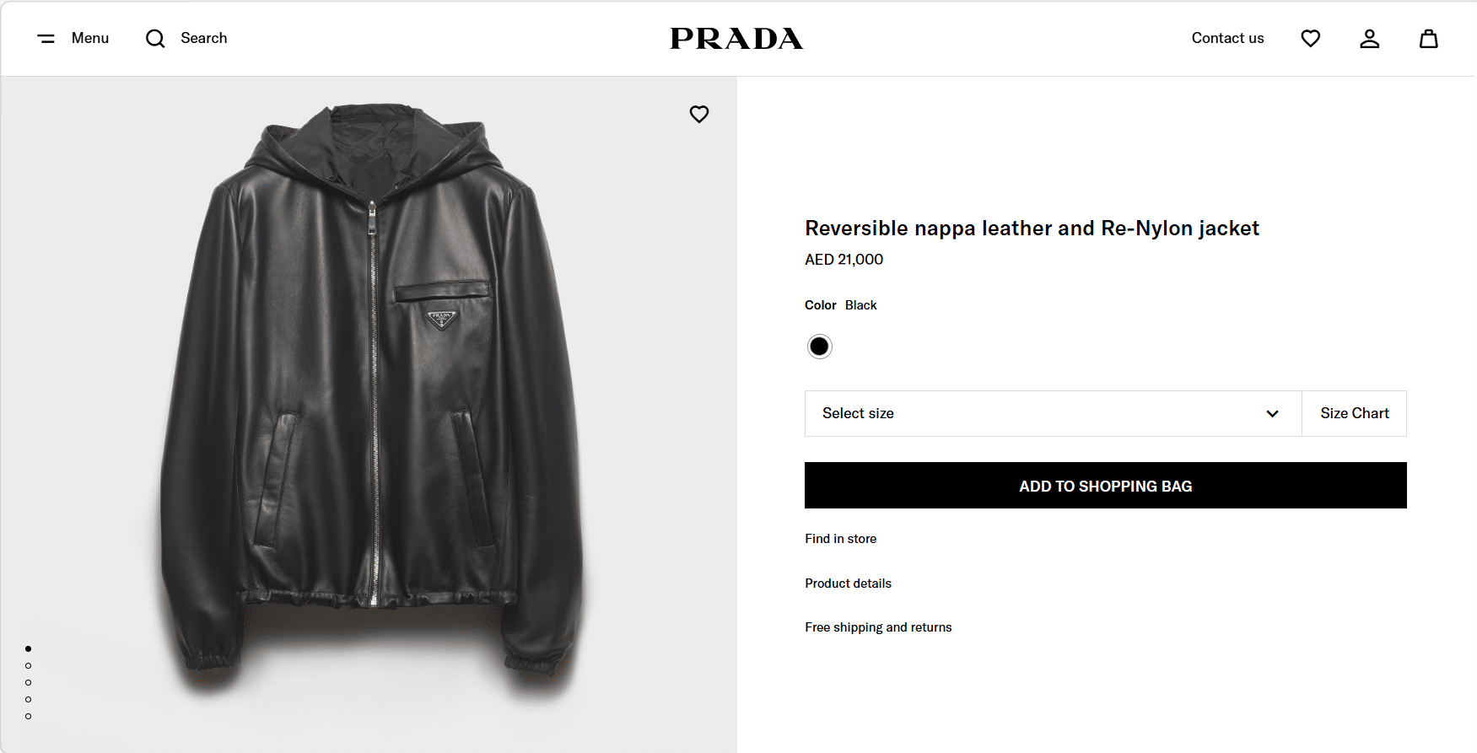Open the wishlist heart icon in header

pyautogui.click(x=1310, y=39)
